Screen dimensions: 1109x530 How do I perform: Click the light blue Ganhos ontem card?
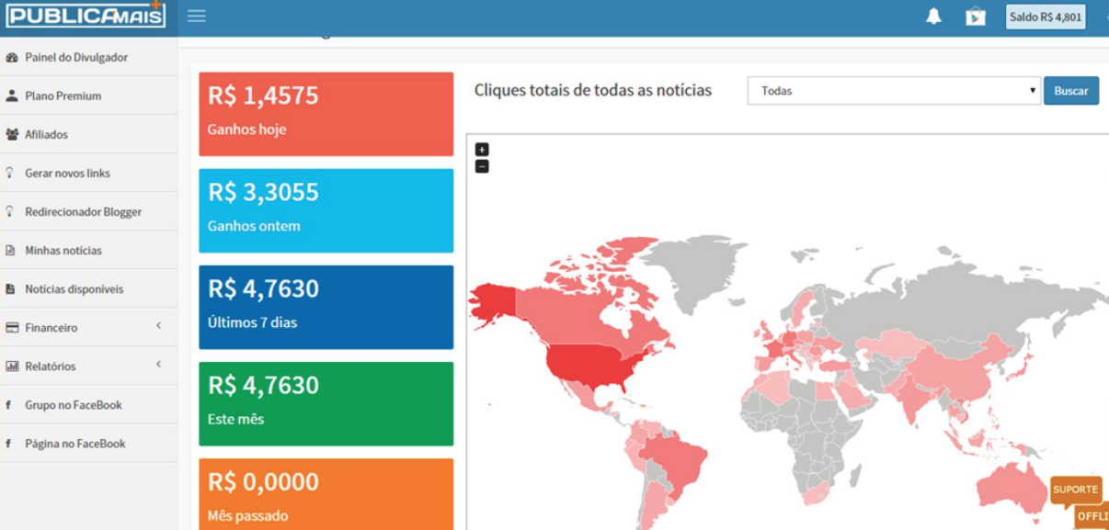tap(326, 210)
